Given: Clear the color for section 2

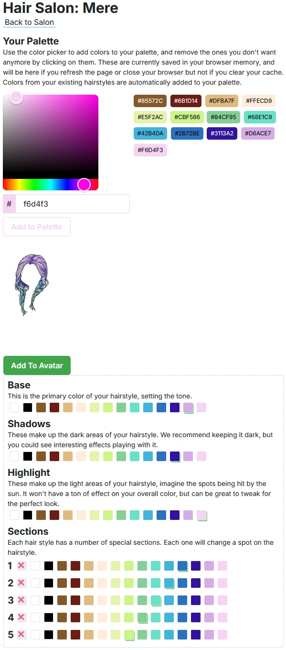Looking at the screenshot, I should (x=21, y=583).
